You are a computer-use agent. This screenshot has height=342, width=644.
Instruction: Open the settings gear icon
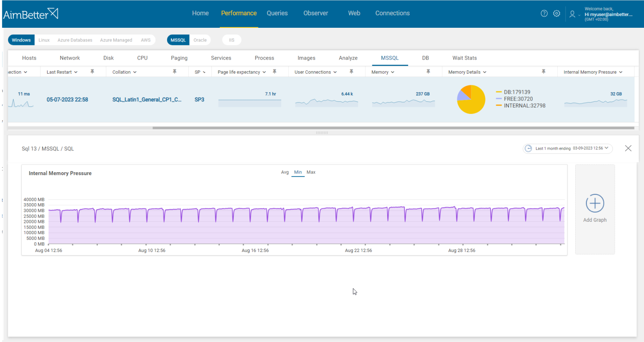click(557, 13)
